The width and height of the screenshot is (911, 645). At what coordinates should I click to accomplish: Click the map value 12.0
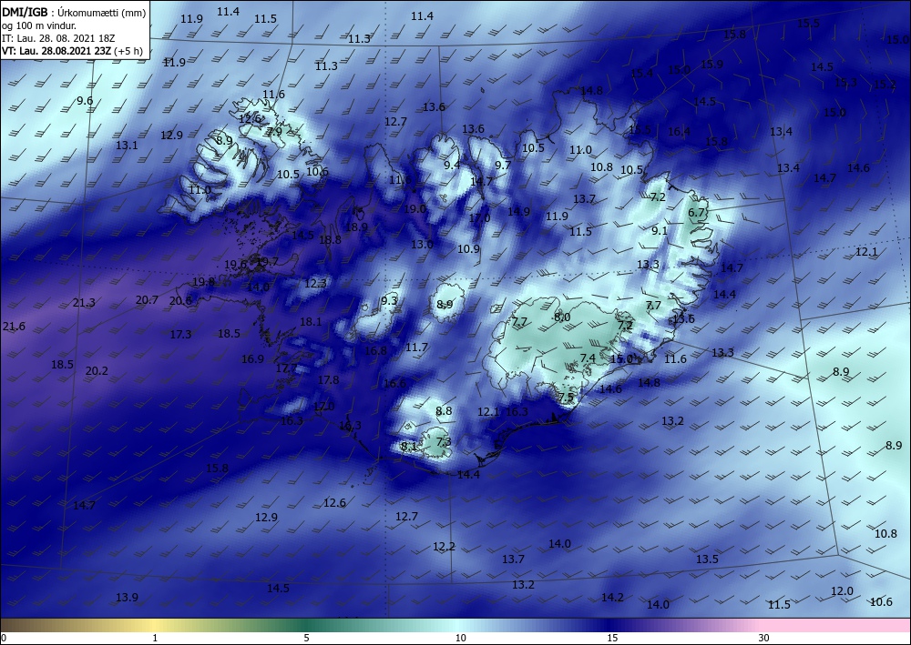(842, 591)
